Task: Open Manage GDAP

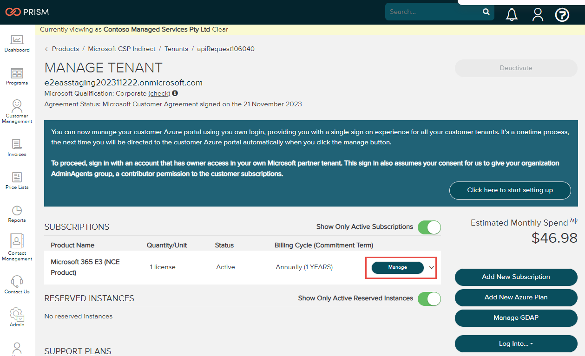Action: point(516,318)
